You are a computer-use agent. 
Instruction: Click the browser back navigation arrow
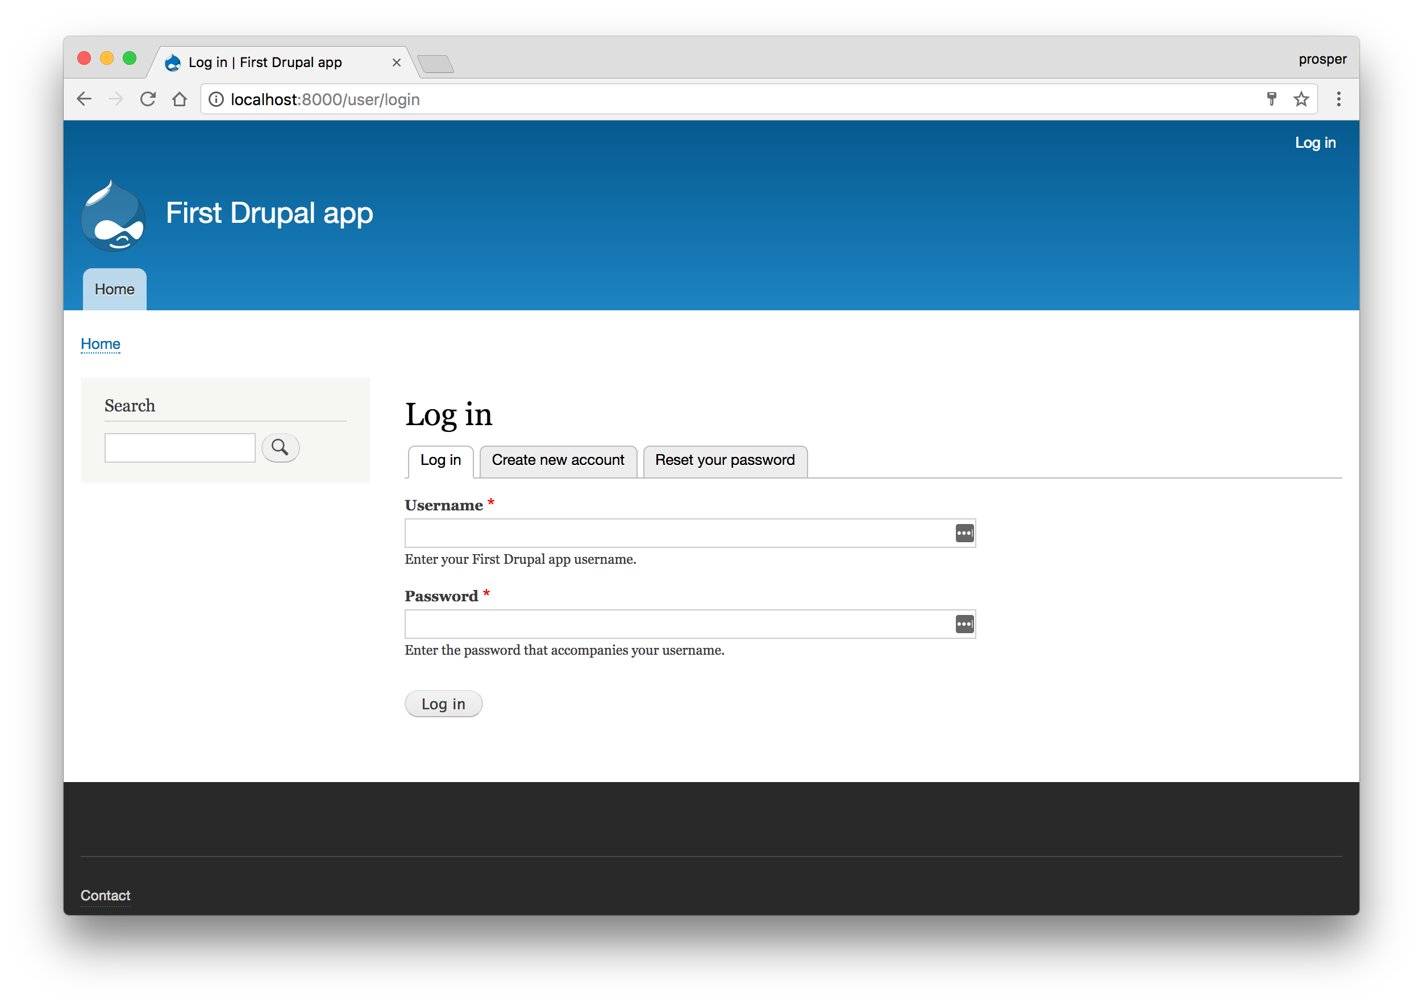(87, 99)
